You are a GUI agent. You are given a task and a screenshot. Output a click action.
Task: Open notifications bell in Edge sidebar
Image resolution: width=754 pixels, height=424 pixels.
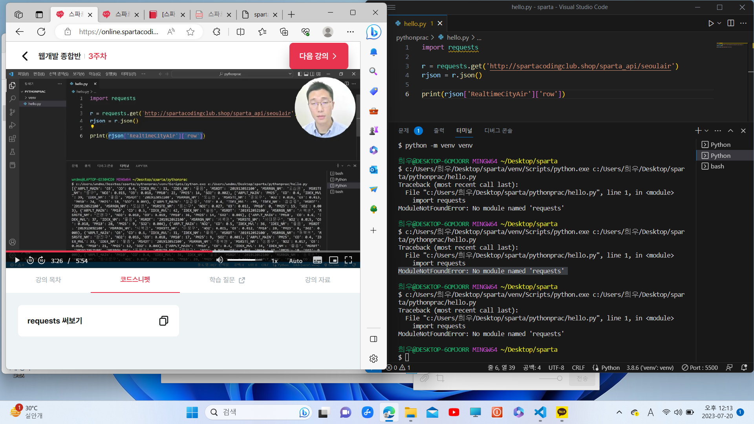(x=373, y=52)
